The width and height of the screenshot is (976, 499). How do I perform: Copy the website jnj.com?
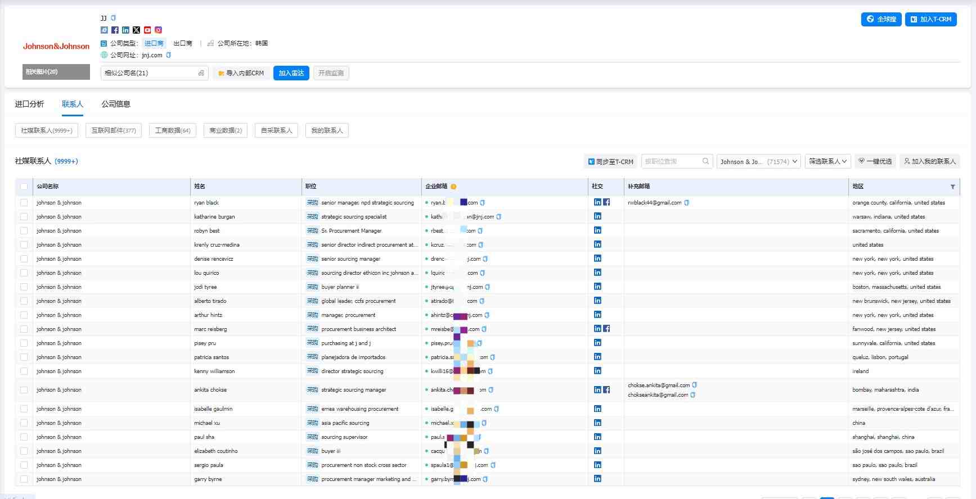[x=168, y=55]
